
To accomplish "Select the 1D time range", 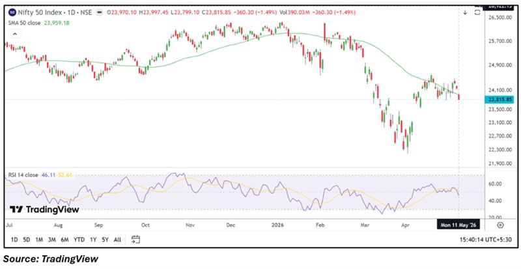I will [x=14, y=240].
